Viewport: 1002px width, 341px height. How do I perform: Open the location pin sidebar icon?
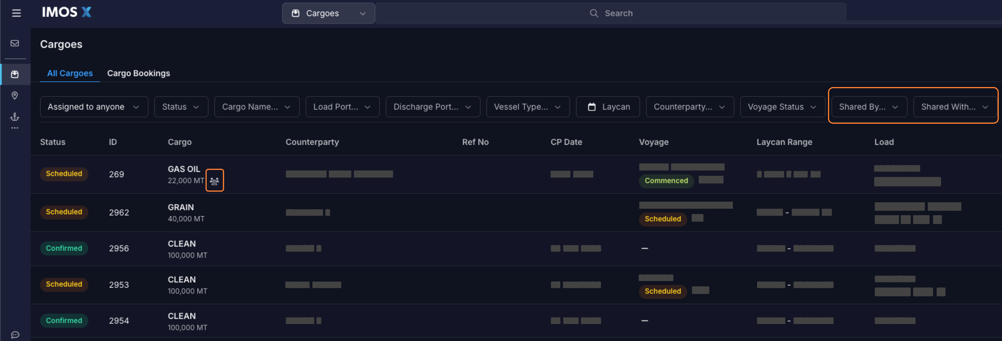pos(15,96)
